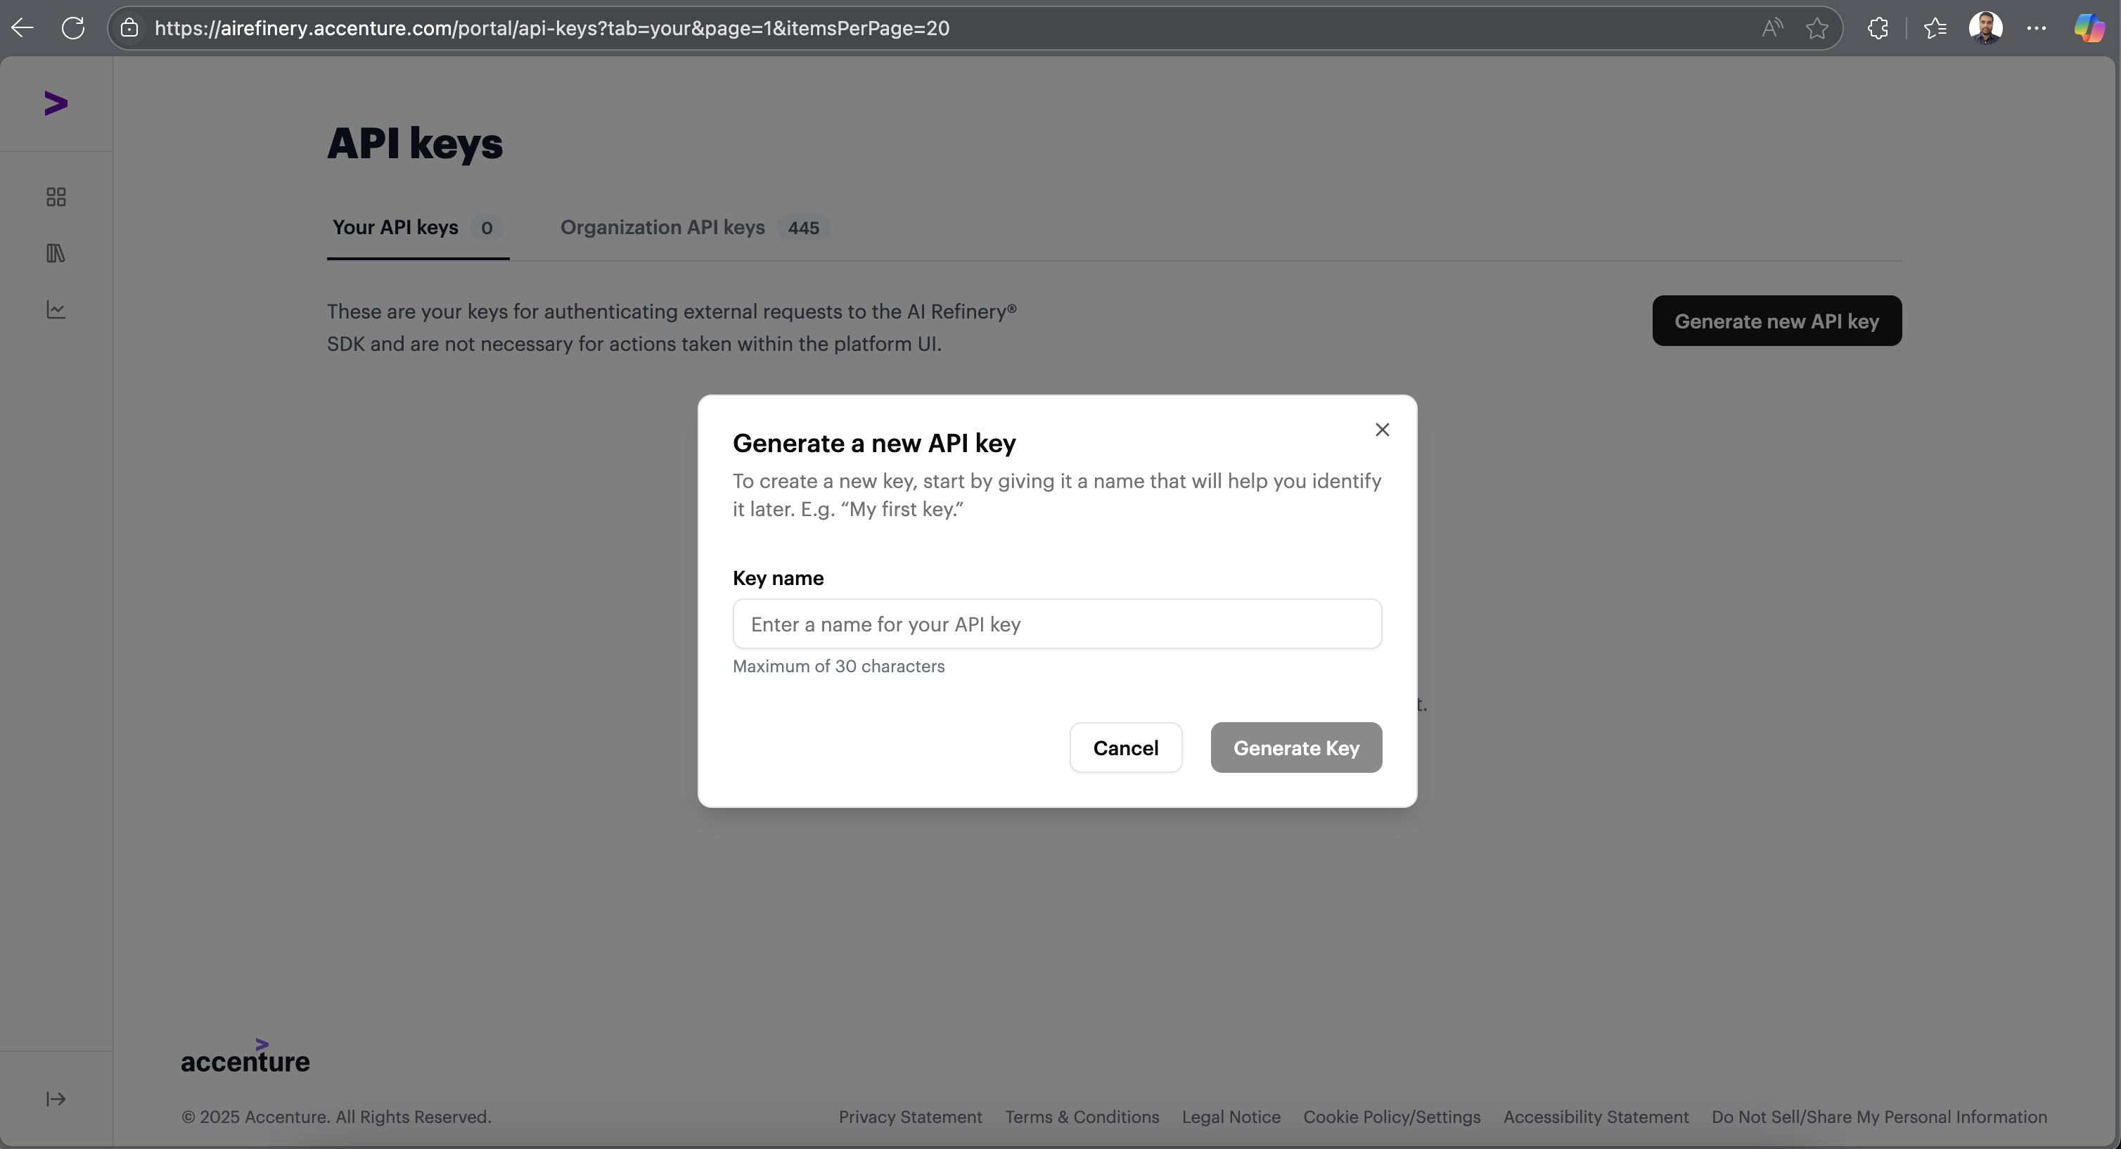Open the Copilot icon in the browser toolbar
The width and height of the screenshot is (2121, 1149).
coord(2089,28)
